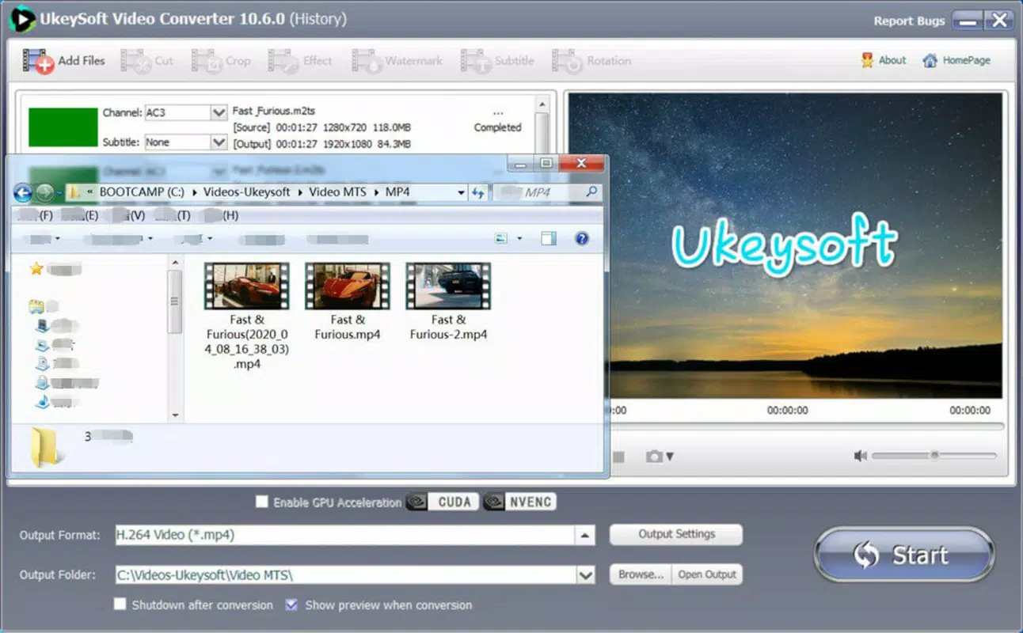The height and width of the screenshot is (633, 1023).
Task: Open the Rotation tool
Action: click(x=592, y=61)
